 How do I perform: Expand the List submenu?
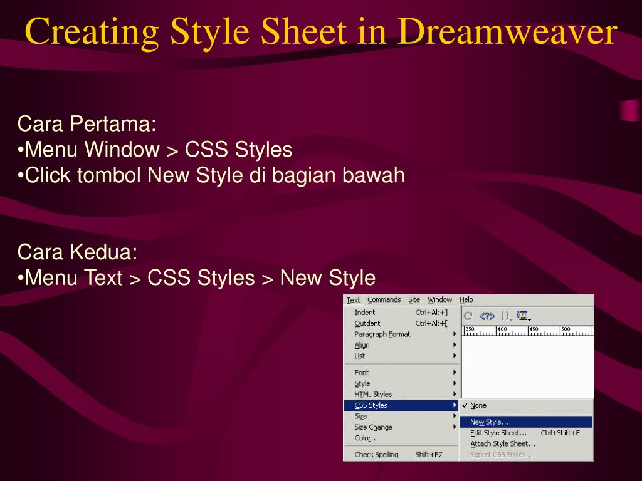[x=401, y=356]
